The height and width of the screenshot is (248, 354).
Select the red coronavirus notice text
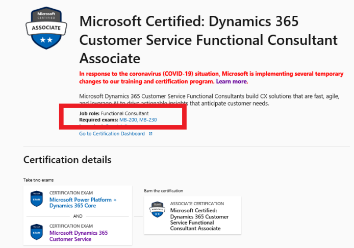pos(211,78)
